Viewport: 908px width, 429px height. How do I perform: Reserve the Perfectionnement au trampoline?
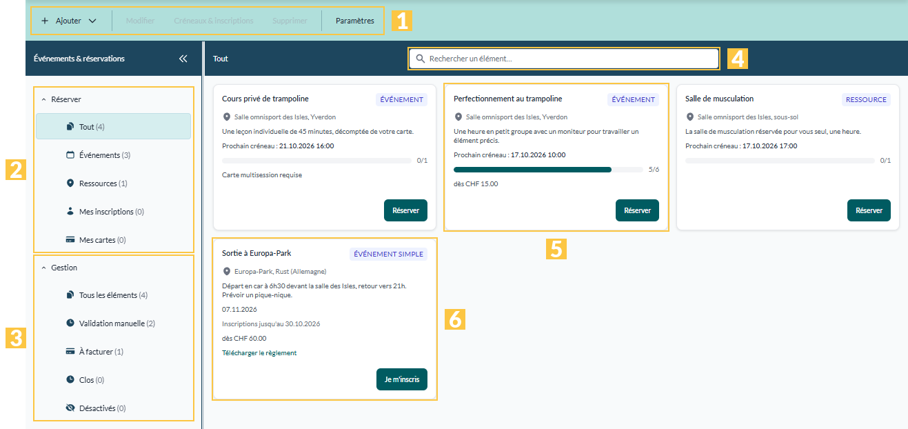[637, 210]
